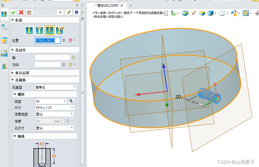Toggle the preview eye icon
The image size is (259, 167).
click(x=60, y=13)
